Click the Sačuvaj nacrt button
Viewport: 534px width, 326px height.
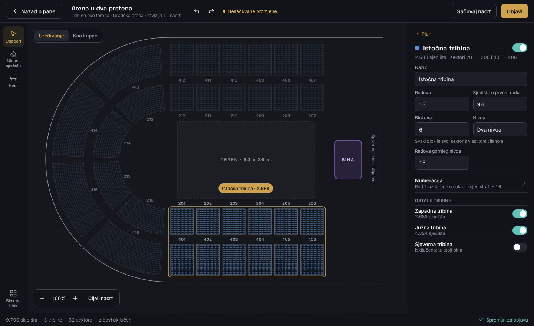point(474,11)
